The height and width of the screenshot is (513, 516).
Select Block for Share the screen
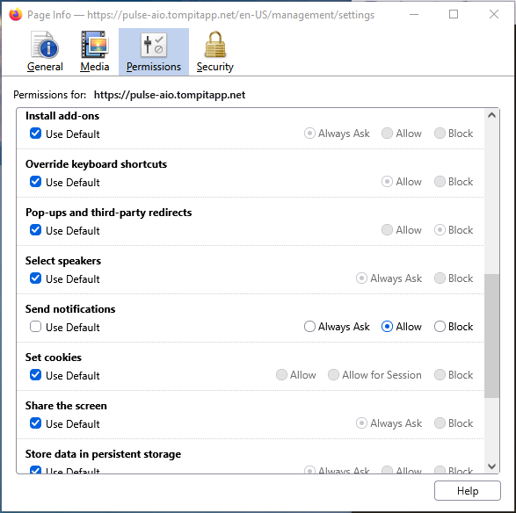tap(440, 423)
